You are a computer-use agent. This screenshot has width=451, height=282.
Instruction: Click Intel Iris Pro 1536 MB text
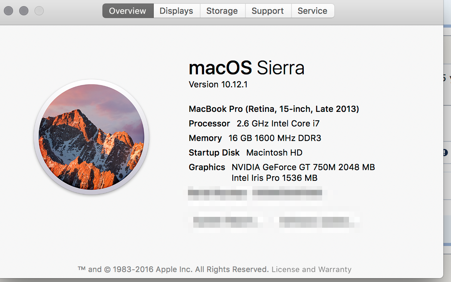click(275, 178)
